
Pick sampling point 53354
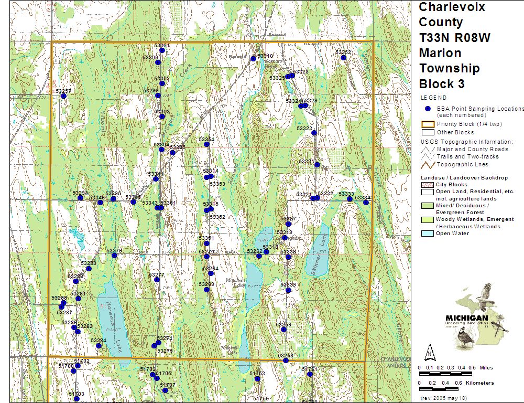[x=207, y=144]
